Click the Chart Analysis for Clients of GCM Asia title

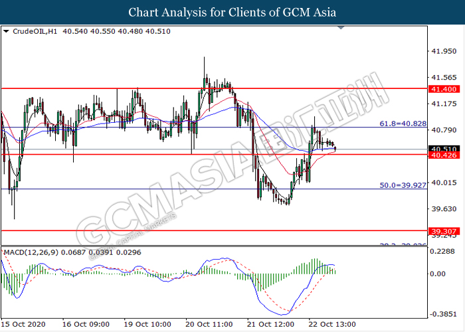[232, 12]
